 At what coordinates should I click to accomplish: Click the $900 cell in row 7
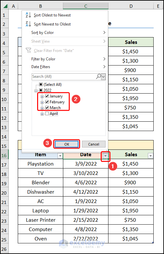[x=131, y=70]
